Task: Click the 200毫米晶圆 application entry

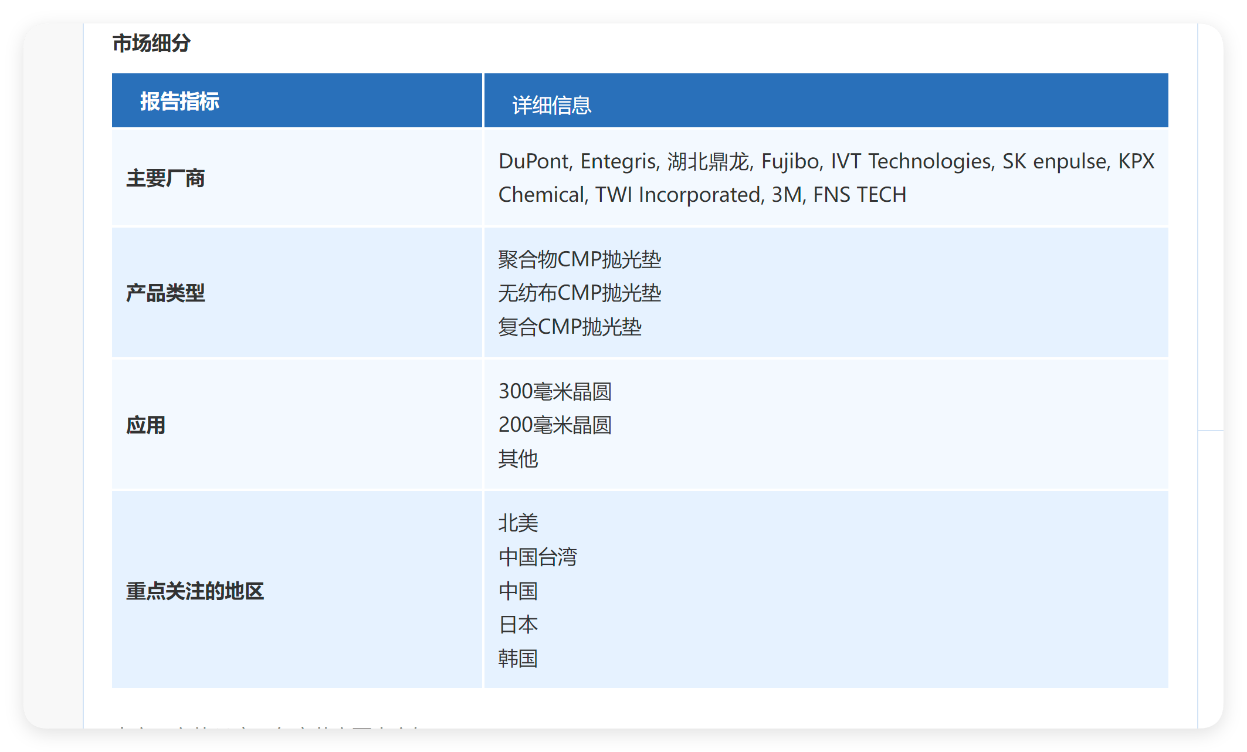Action: coord(555,425)
